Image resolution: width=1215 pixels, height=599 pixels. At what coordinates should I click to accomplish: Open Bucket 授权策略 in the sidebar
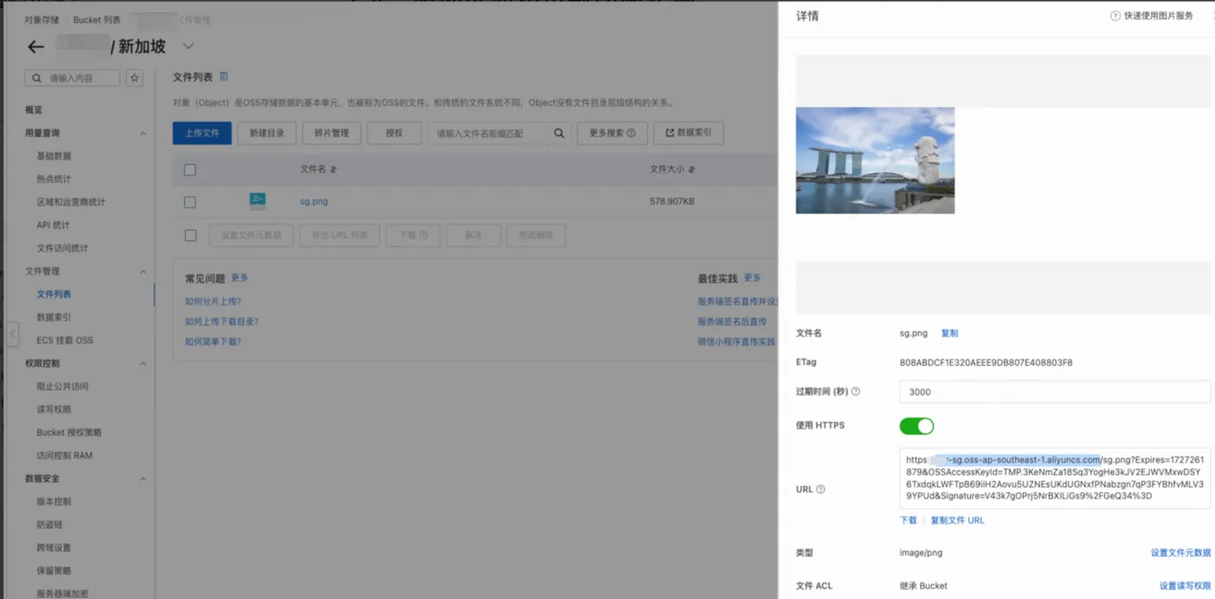pyautogui.click(x=69, y=432)
